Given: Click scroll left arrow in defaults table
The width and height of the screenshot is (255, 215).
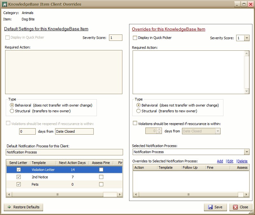Looking at the screenshot, I should [x=9, y=194].
